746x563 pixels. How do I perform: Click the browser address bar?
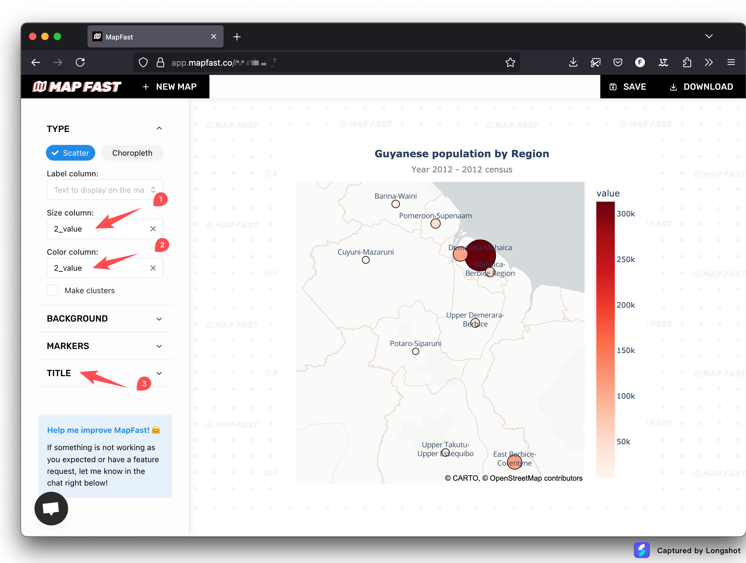pos(326,63)
